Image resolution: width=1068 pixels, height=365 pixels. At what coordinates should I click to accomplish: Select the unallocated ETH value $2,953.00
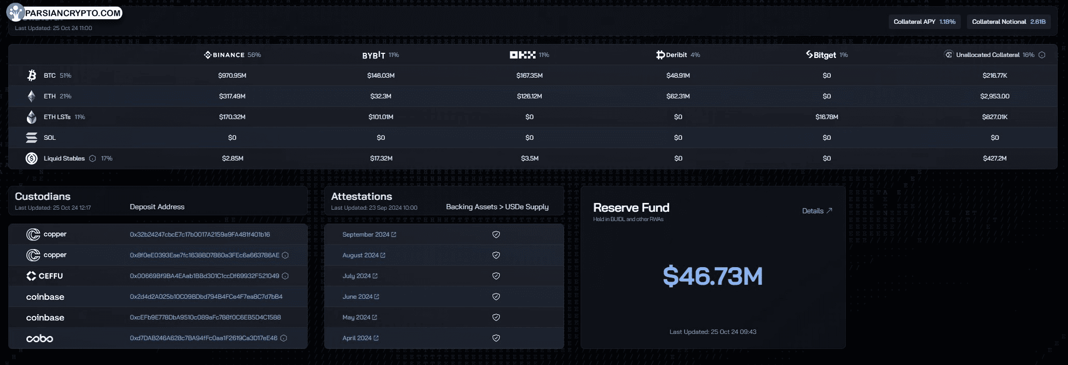point(994,96)
